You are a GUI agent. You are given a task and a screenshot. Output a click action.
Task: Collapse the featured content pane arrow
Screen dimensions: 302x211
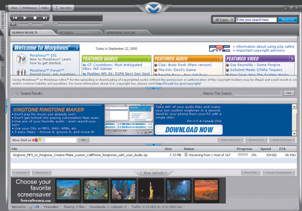coord(153,88)
